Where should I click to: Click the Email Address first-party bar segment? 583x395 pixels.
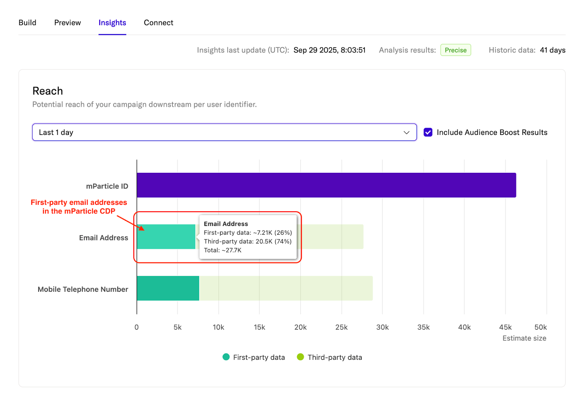166,237
